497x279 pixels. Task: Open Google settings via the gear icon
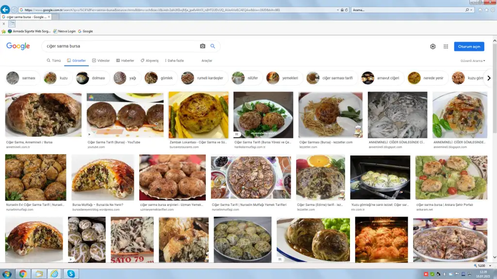pos(433,46)
